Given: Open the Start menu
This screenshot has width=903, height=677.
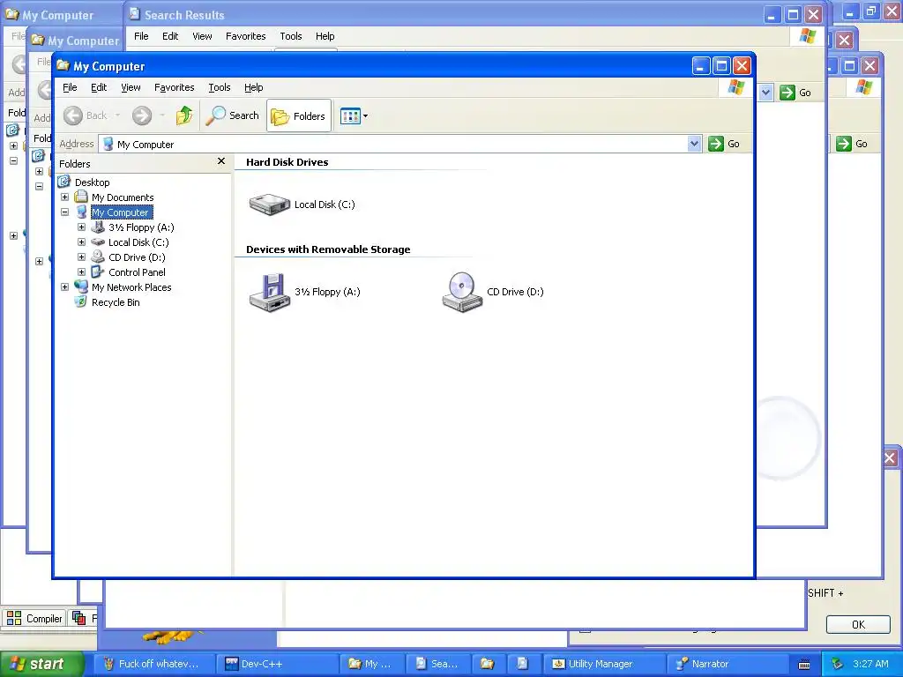Looking at the screenshot, I should [41, 664].
